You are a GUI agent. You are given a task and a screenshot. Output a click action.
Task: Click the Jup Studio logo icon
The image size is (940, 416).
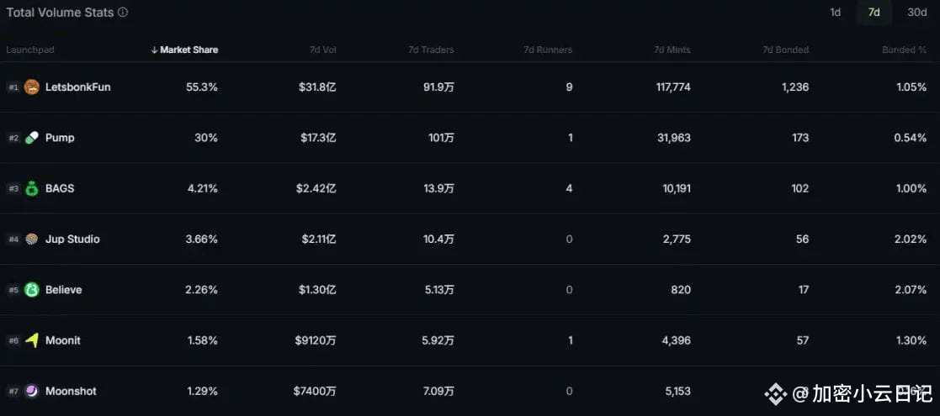tap(32, 240)
